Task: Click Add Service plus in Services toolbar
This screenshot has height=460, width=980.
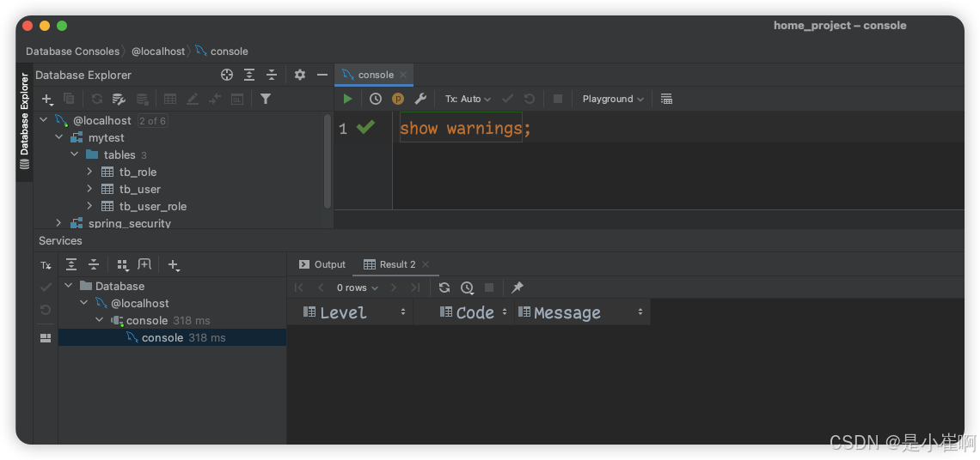Action: [x=174, y=265]
